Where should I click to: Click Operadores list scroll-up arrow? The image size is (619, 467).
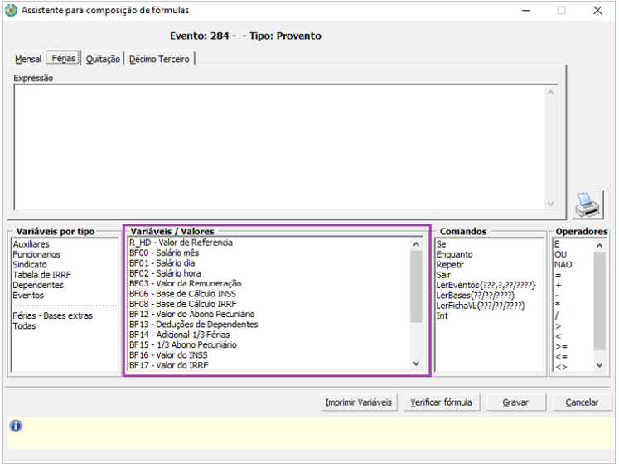pyautogui.click(x=600, y=246)
